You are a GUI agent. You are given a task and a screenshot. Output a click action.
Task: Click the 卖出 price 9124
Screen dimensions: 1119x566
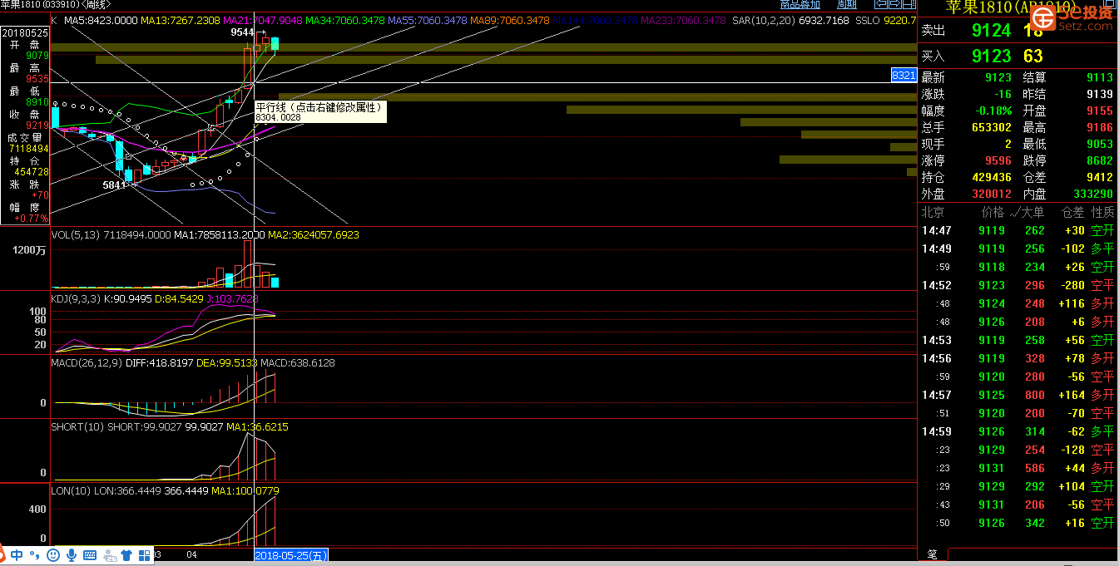click(992, 31)
